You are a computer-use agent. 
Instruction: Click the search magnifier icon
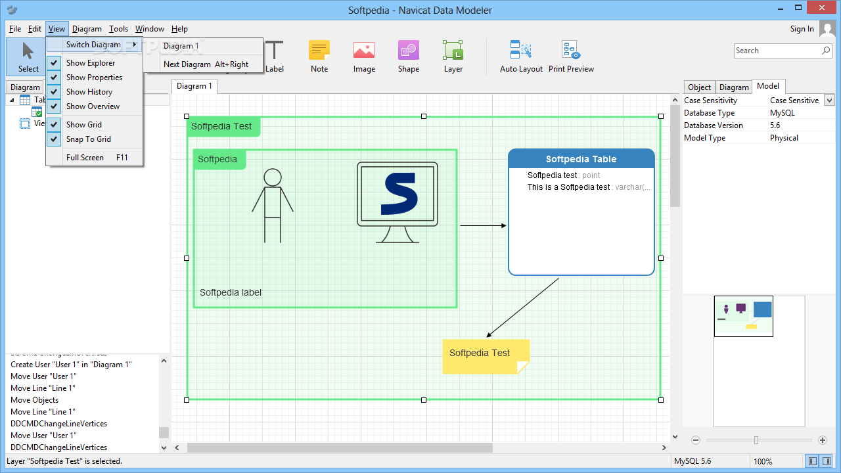(826, 51)
